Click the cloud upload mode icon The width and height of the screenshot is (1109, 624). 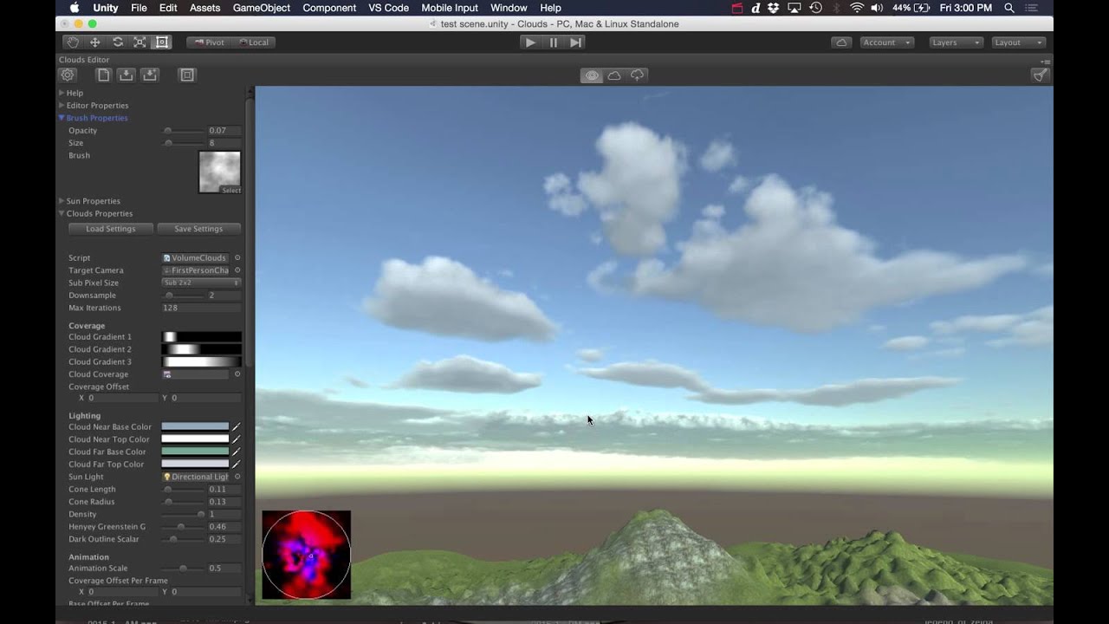tap(638, 75)
